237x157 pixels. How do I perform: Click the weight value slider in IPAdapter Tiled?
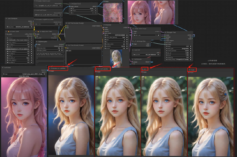pyautogui.click(x=179, y=46)
